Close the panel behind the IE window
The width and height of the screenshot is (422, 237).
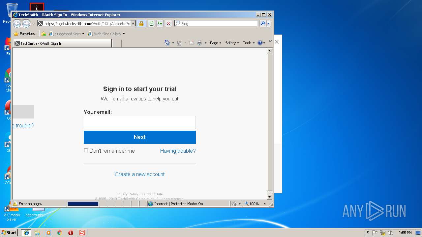coord(277,42)
